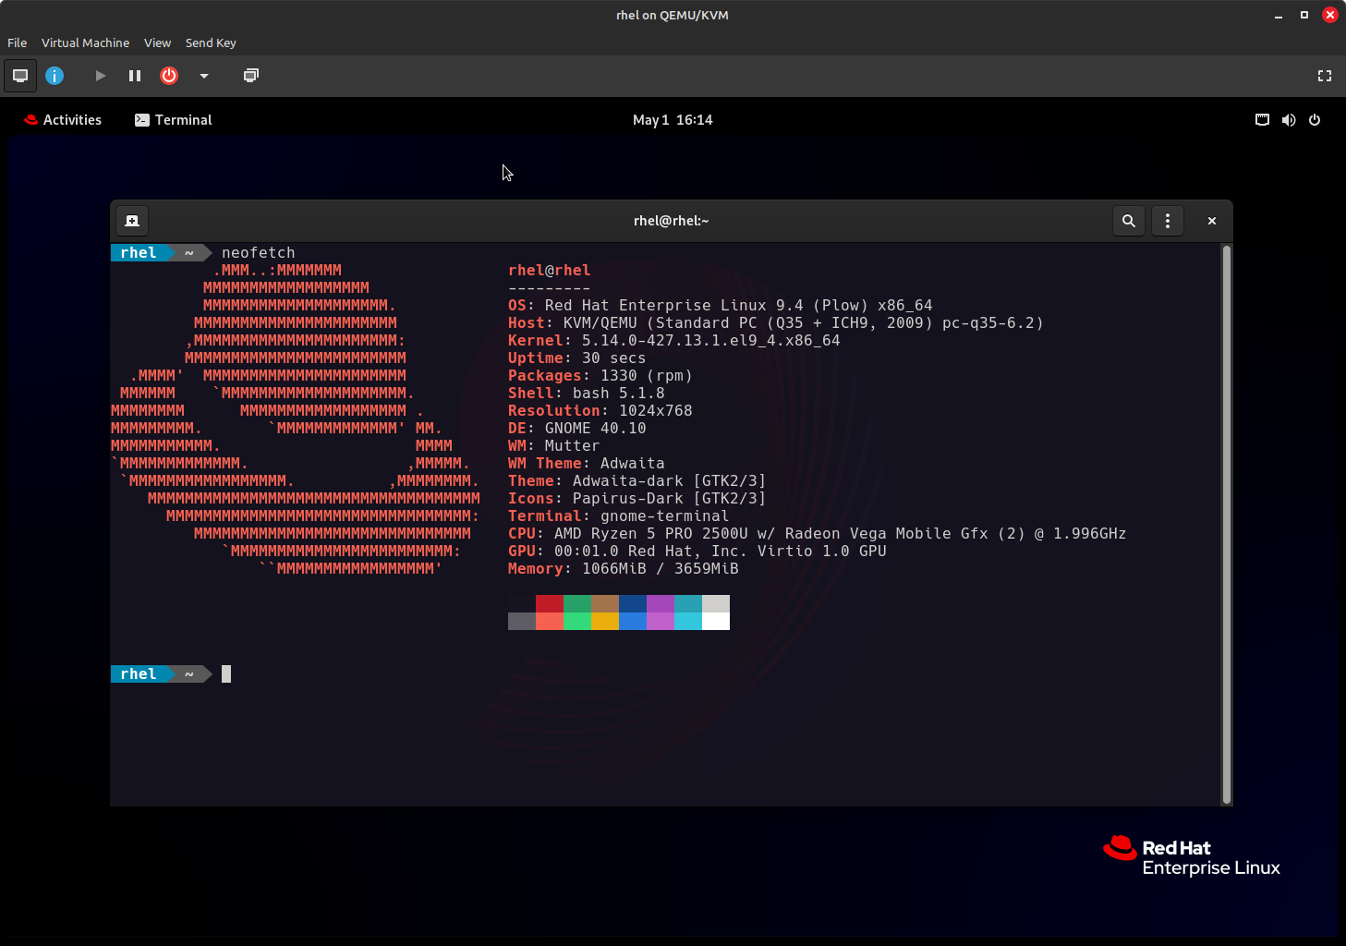Open the File menu

tap(17, 42)
